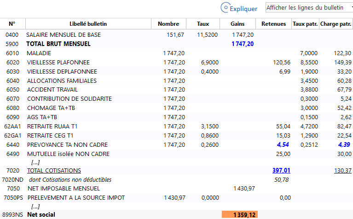Image resolution: width=353 pixels, height=219 pixels.
Task: Click the blue TOTAL BRUT MENSUEL amount
Action: click(x=242, y=44)
